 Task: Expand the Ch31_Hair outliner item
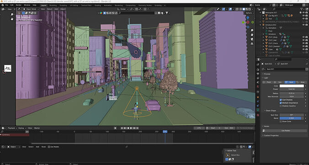pyautogui.click(x=263, y=40)
